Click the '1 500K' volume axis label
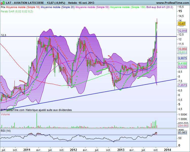 [x=183, y=115]
